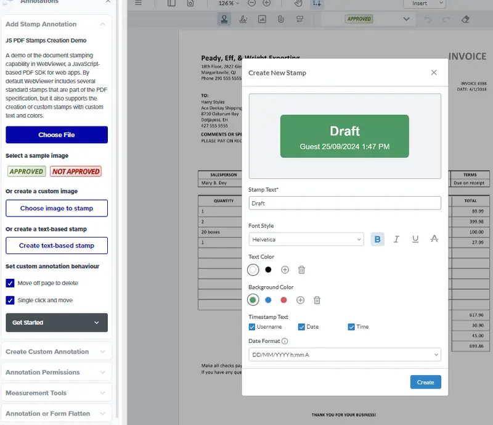Image resolution: width=493 pixels, height=425 pixels.
Task: Uncheck the Username timestamp checkbox
Action: point(252,327)
